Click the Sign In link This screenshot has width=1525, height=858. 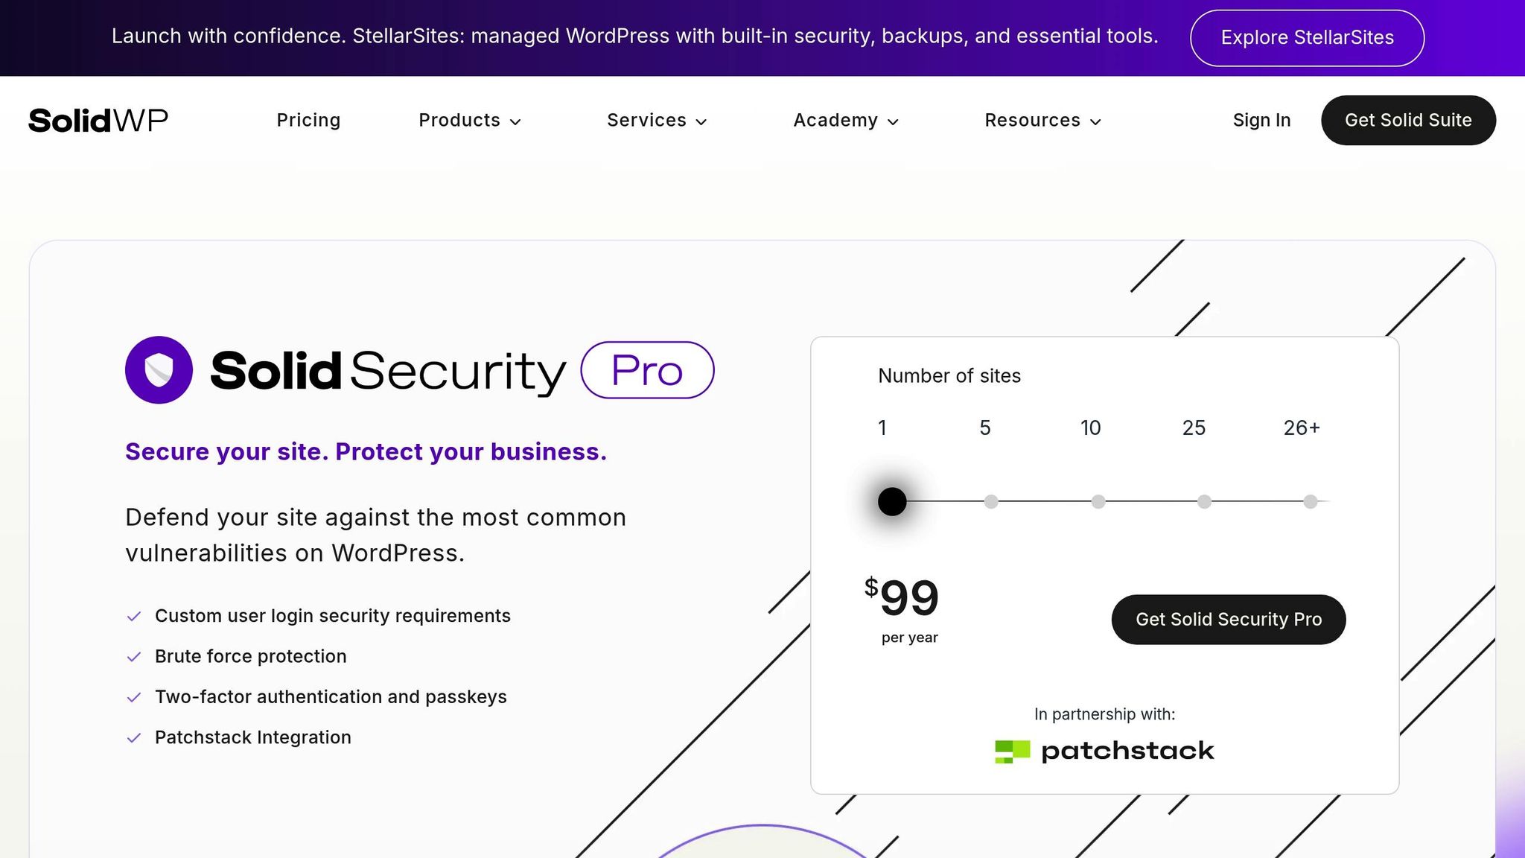1261,120
